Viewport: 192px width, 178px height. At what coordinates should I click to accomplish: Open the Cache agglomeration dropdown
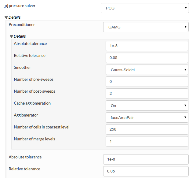click(x=147, y=106)
